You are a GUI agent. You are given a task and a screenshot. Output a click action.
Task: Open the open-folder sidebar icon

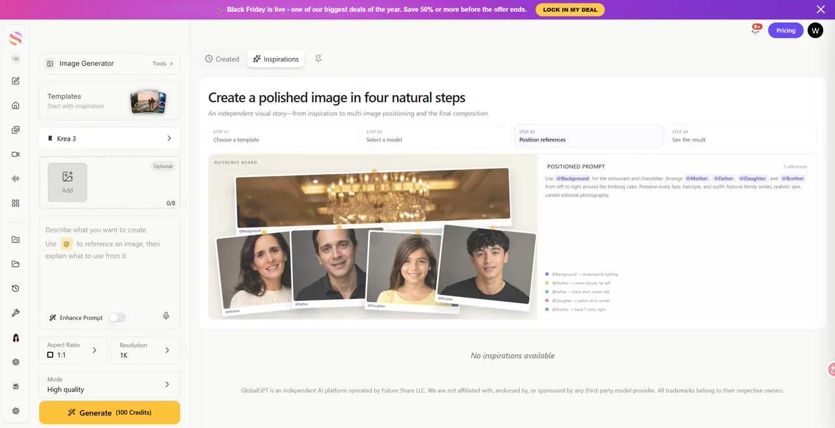click(x=16, y=264)
